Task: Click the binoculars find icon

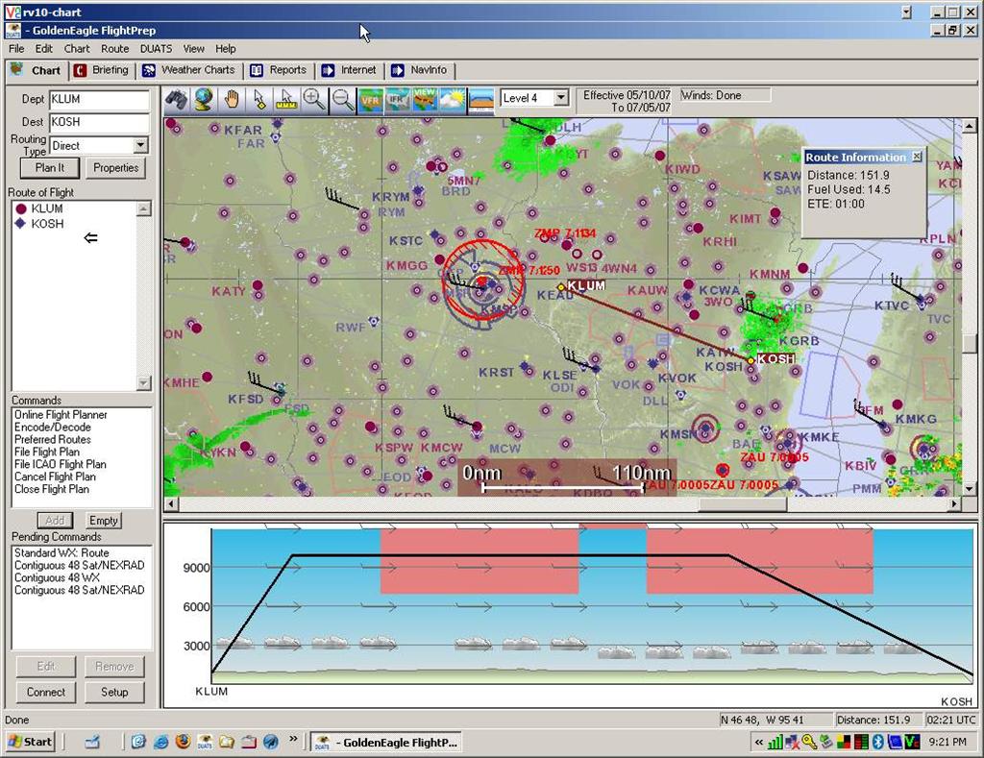Action: coord(177,101)
